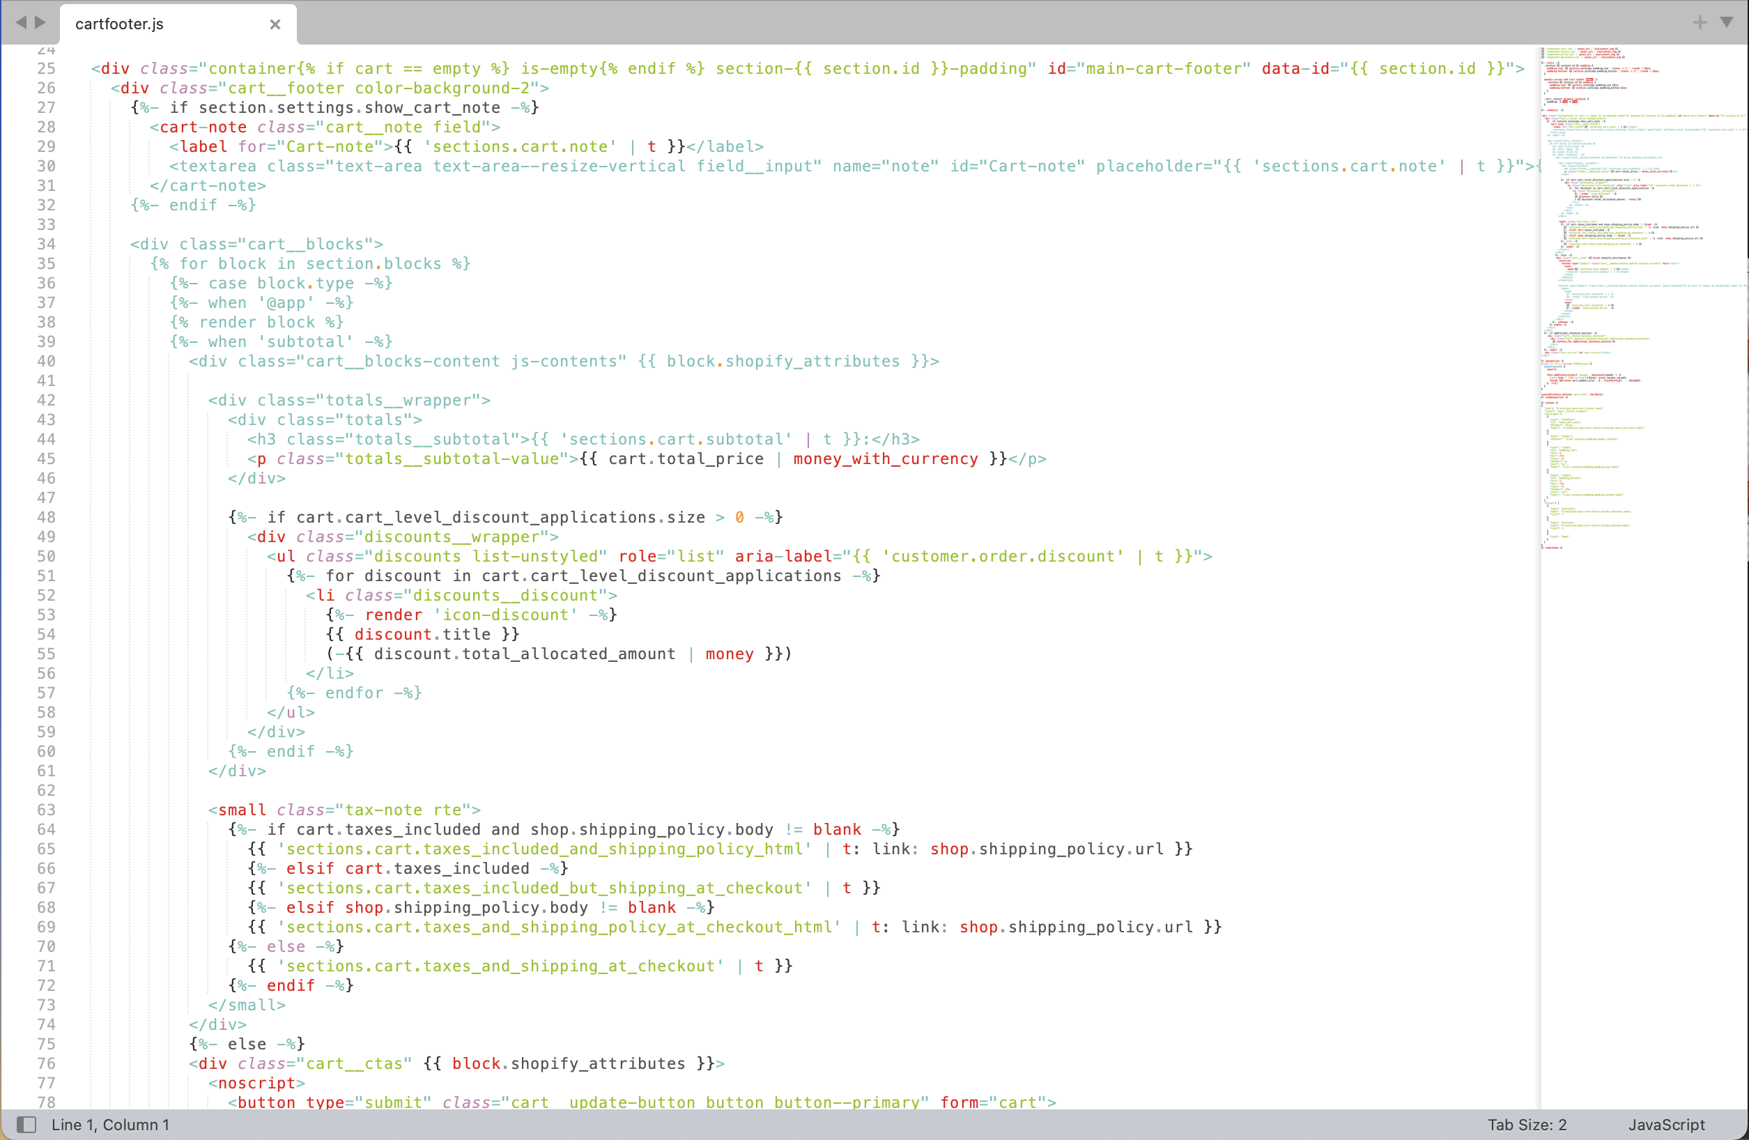Place cursor on money_with_currency filter text
Viewport: 1749px width, 1140px height.
pyautogui.click(x=885, y=459)
